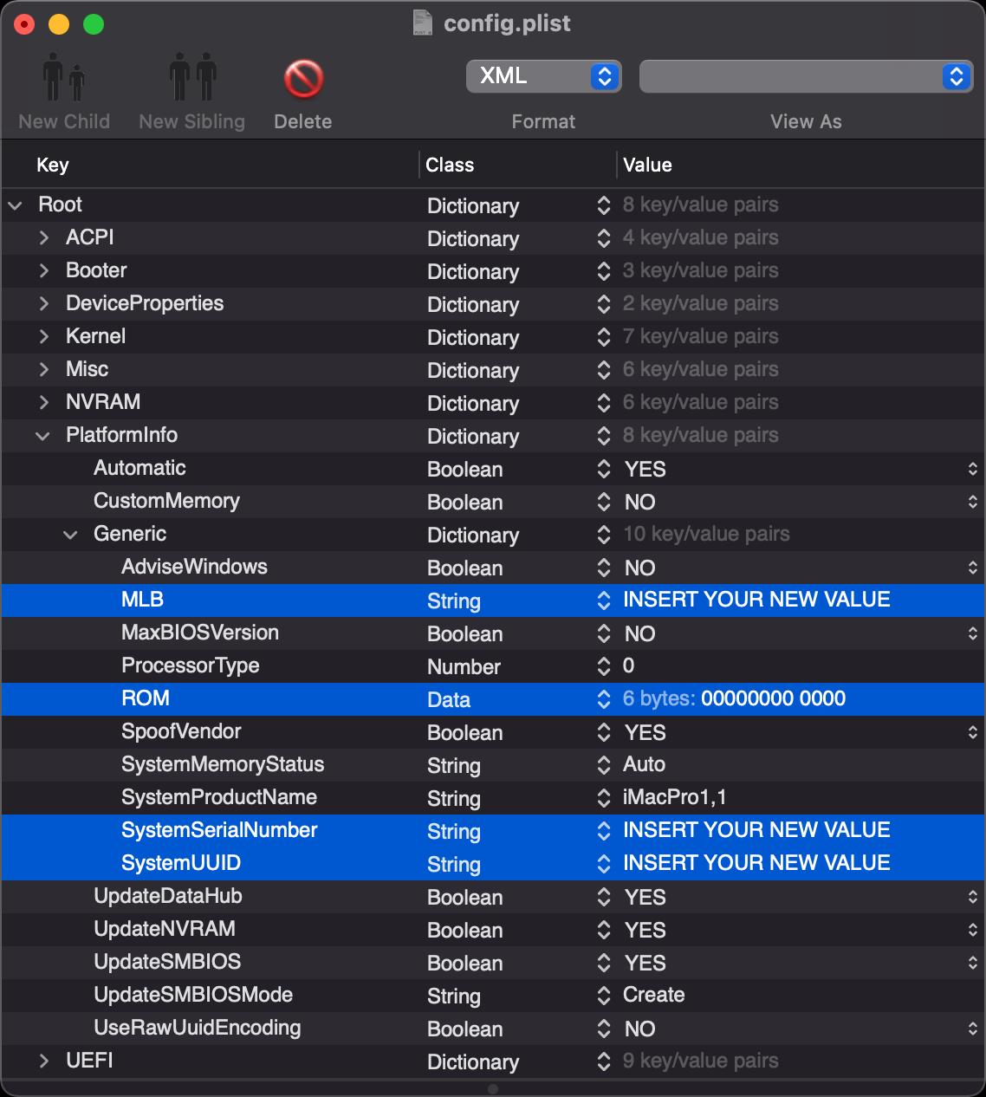Click the SystemUUID value field
This screenshot has height=1097, width=986.
756,863
